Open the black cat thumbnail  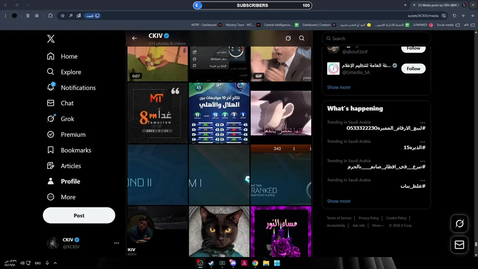click(x=219, y=231)
